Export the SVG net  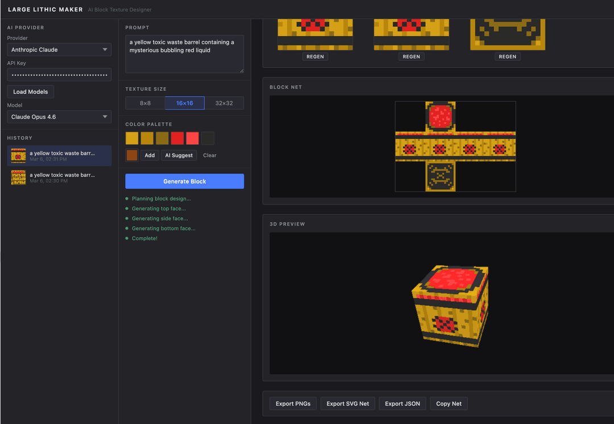pos(347,403)
